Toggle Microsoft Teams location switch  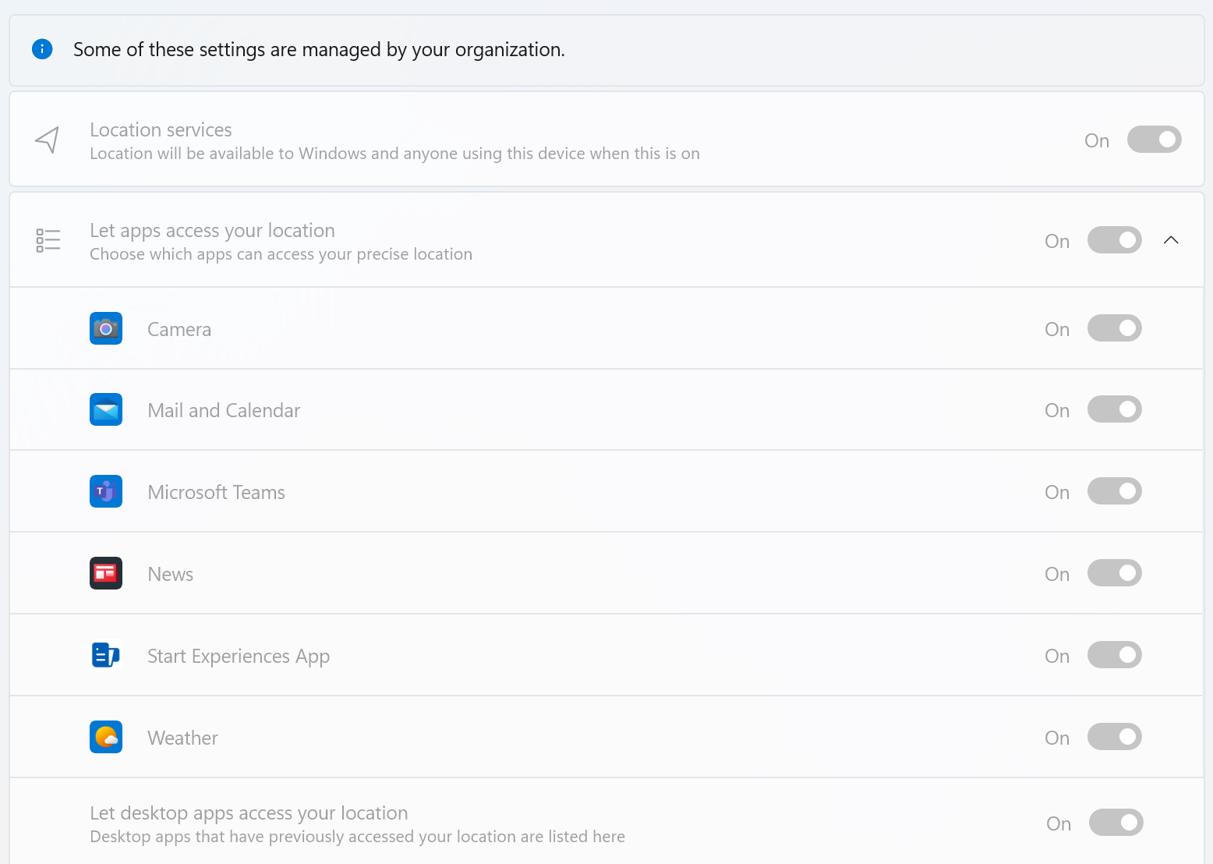[1115, 491]
